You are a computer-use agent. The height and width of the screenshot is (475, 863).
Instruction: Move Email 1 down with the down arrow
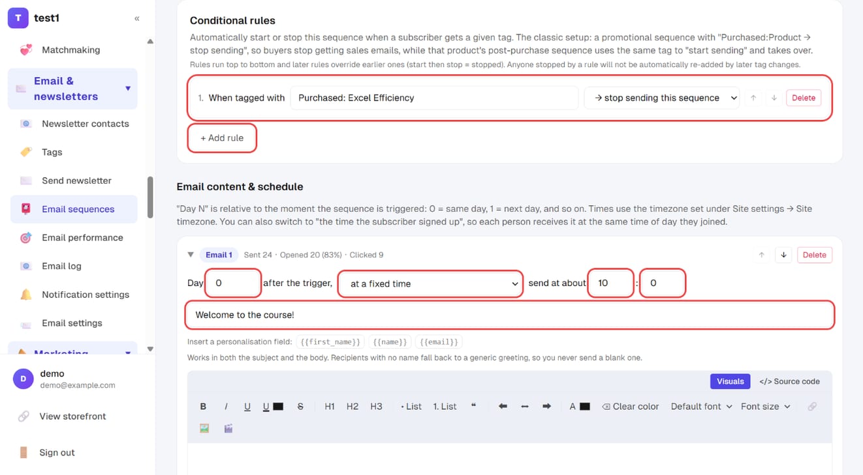[x=783, y=255]
